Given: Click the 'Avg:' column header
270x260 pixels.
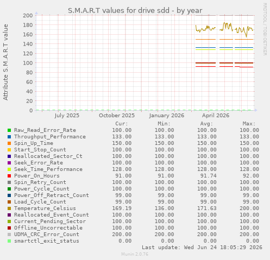Looking at the screenshot, I should point(206,124).
